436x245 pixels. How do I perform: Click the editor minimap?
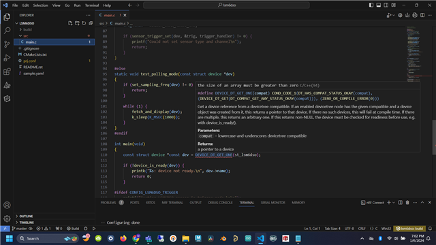[x=420, y=54]
